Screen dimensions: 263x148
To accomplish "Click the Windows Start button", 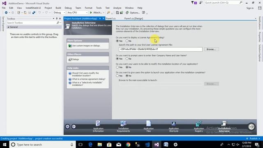I will point(5,144).
